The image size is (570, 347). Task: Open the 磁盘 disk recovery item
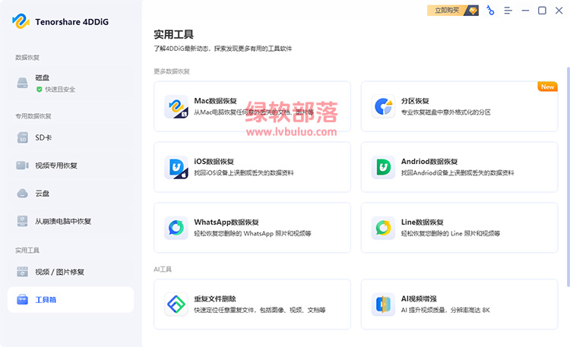click(x=71, y=84)
